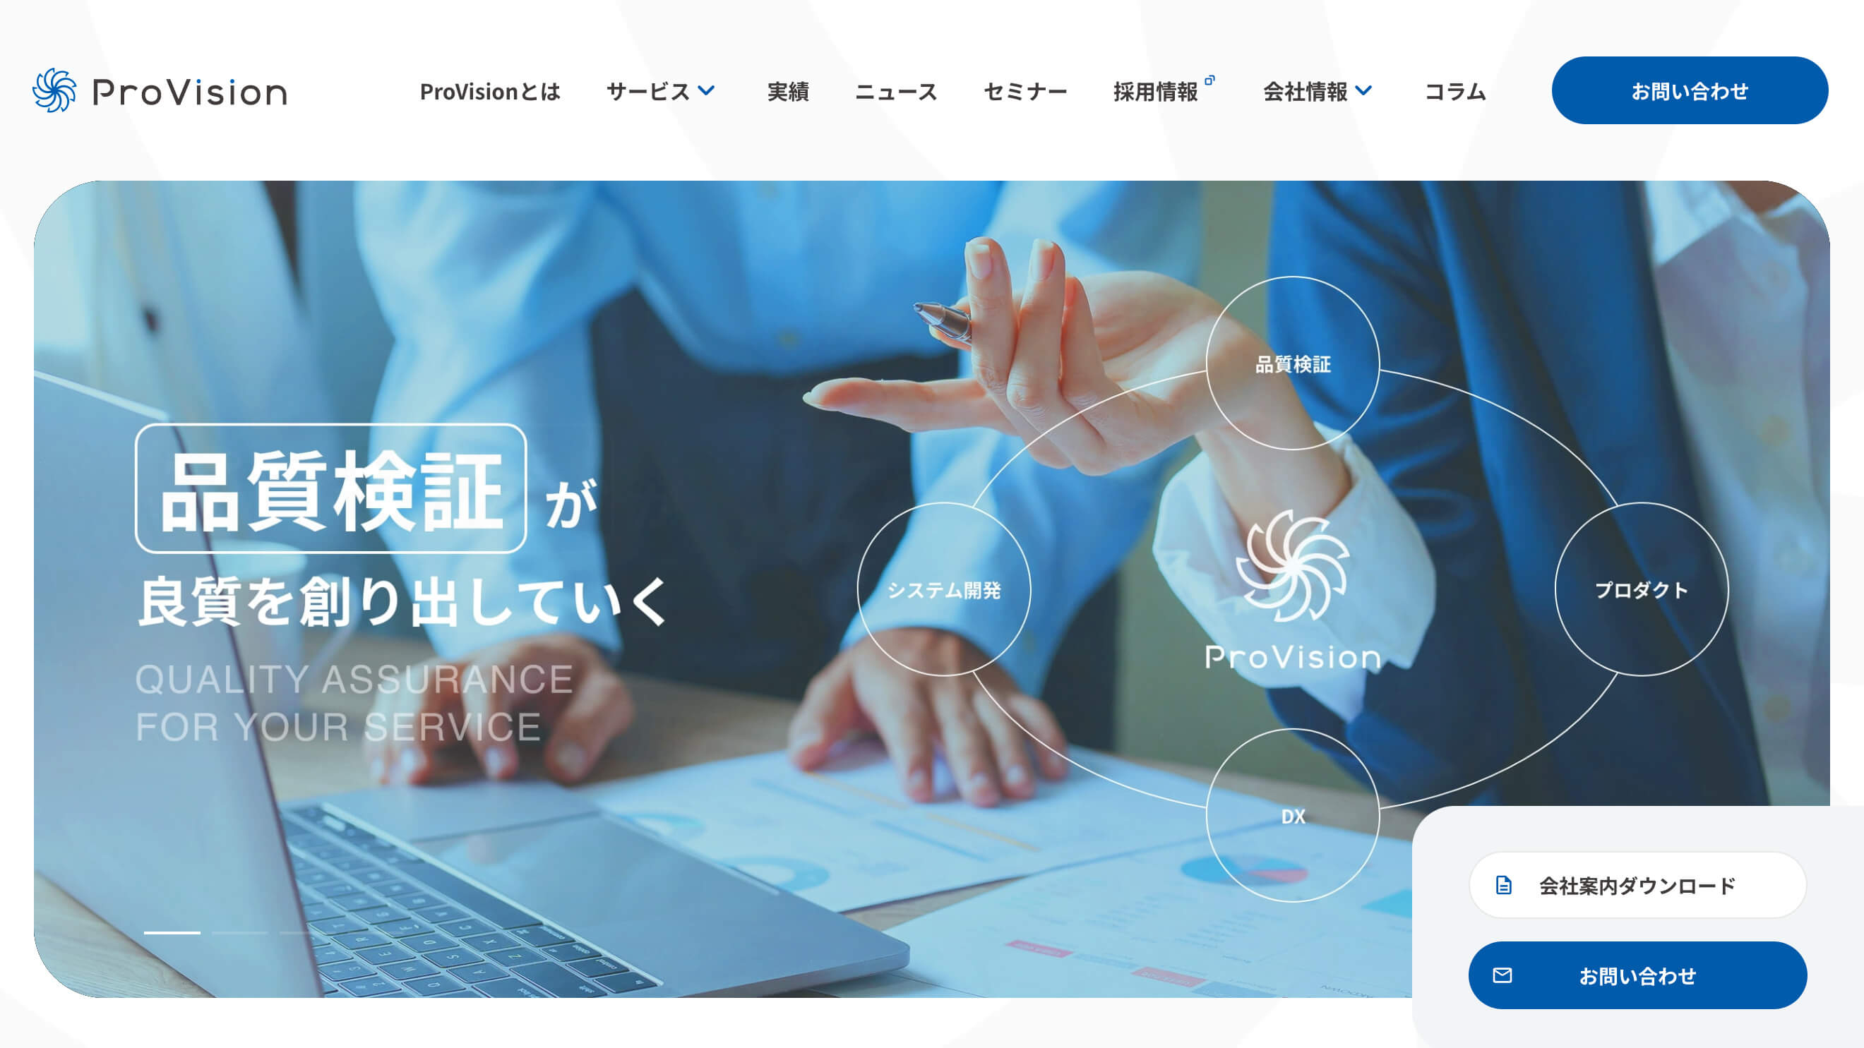The height and width of the screenshot is (1048, 1864).
Task: Expand the サービス dropdown menu
Action: click(661, 90)
